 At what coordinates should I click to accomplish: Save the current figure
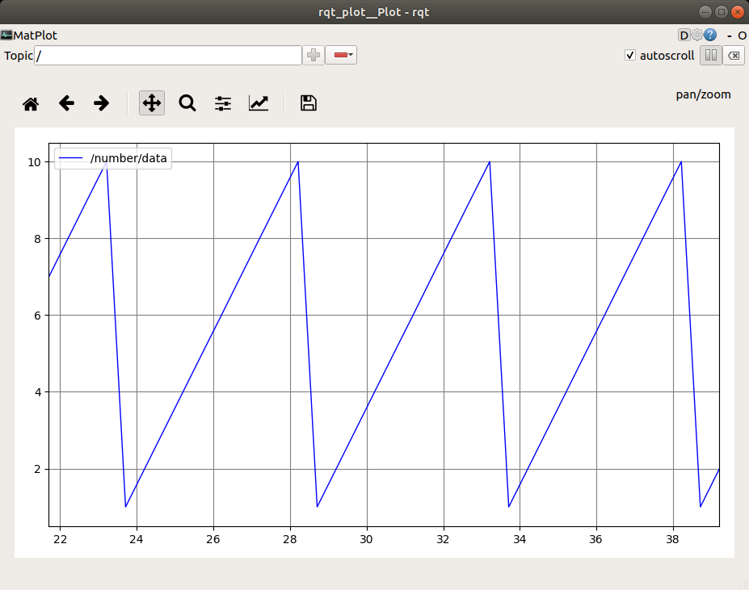307,103
